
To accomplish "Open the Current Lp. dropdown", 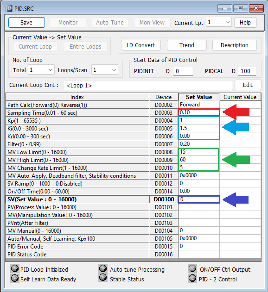I will pyautogui.click(x=219, y=22).
